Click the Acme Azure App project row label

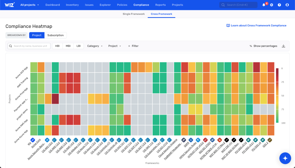click(21, 136)
